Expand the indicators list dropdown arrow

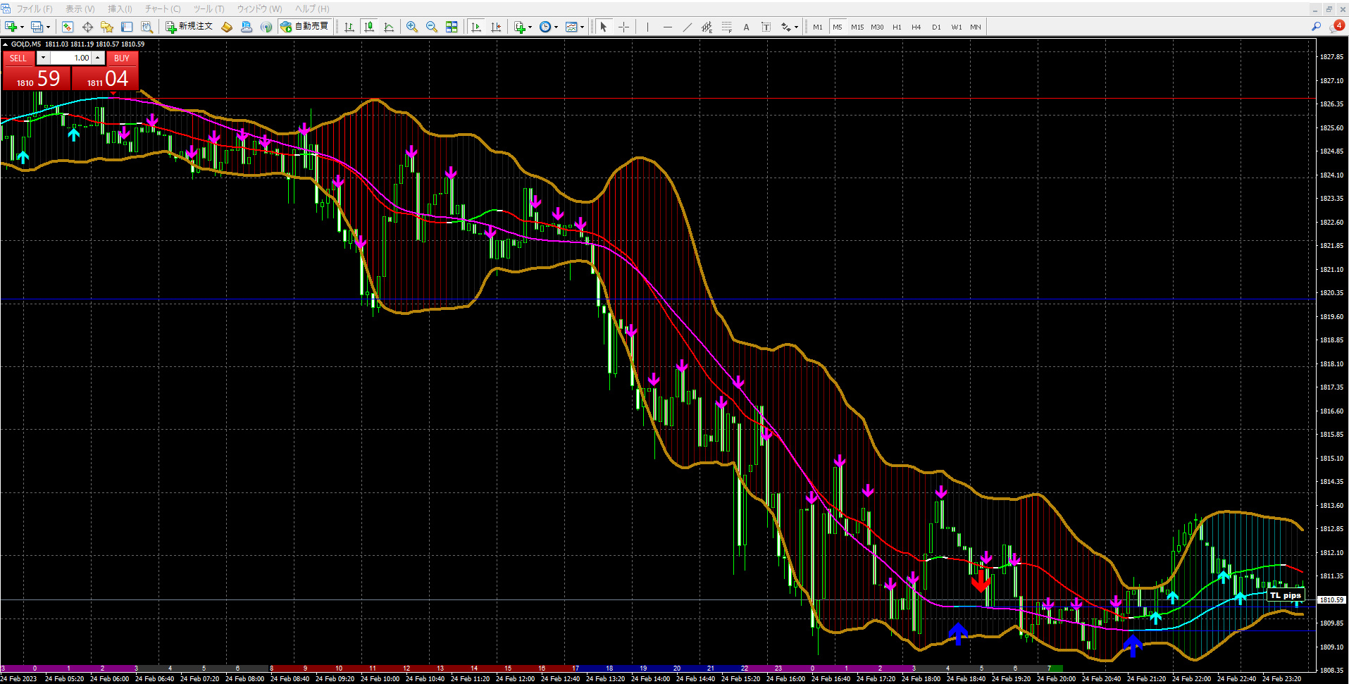[530, 27]
